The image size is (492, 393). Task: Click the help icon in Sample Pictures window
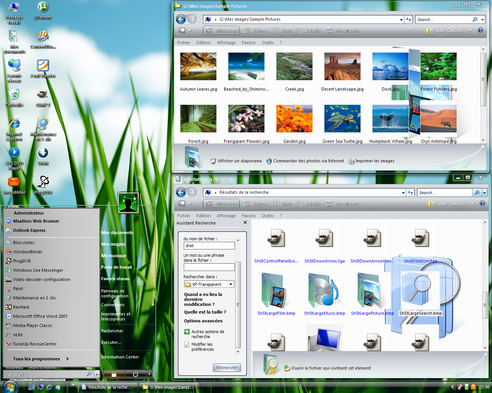point(480,30)
